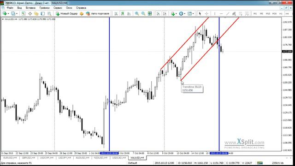Open the Data Window crosshair-circle icon
Image resolution: width=295 pixels, height=166 pixels.
30,13
